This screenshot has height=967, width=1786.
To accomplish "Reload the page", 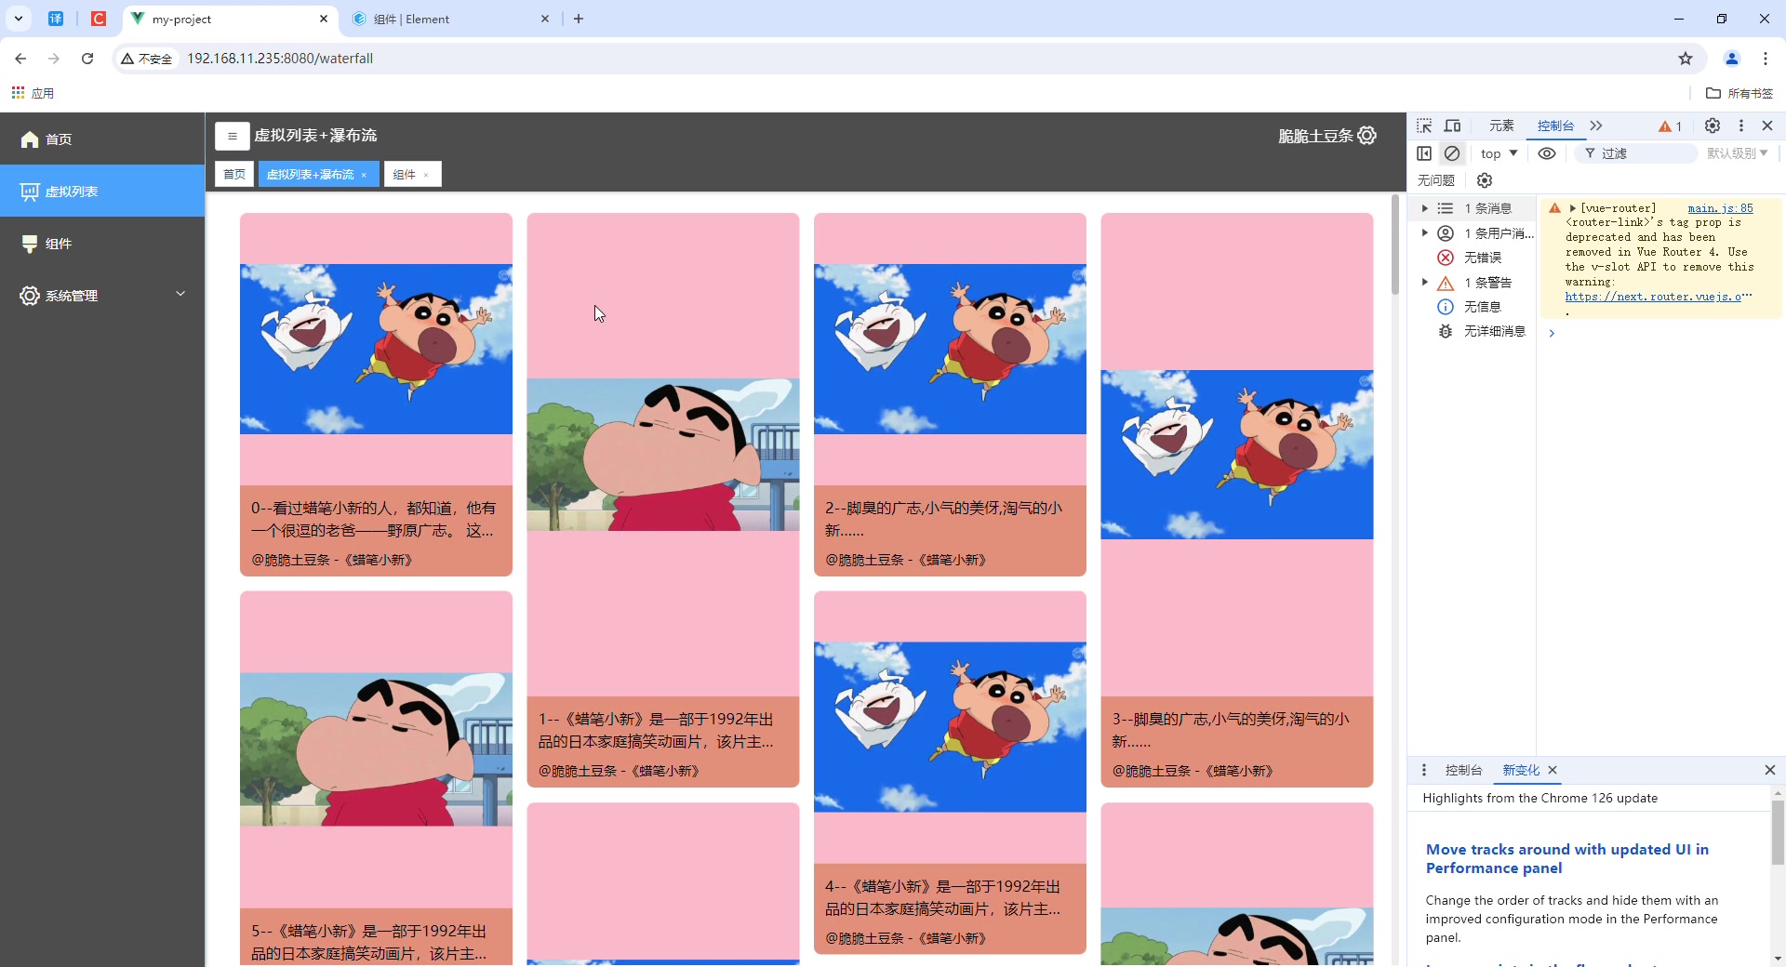I will [87, 59].
